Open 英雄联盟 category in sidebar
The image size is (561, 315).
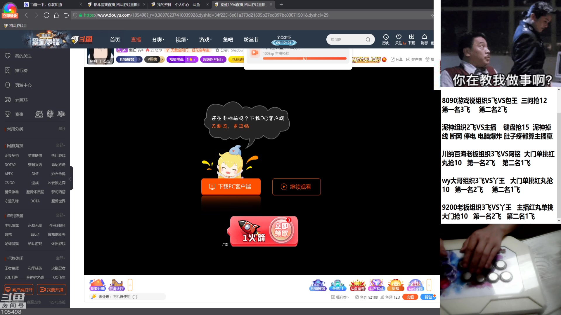pyautogui.click(x=35, y=155)
